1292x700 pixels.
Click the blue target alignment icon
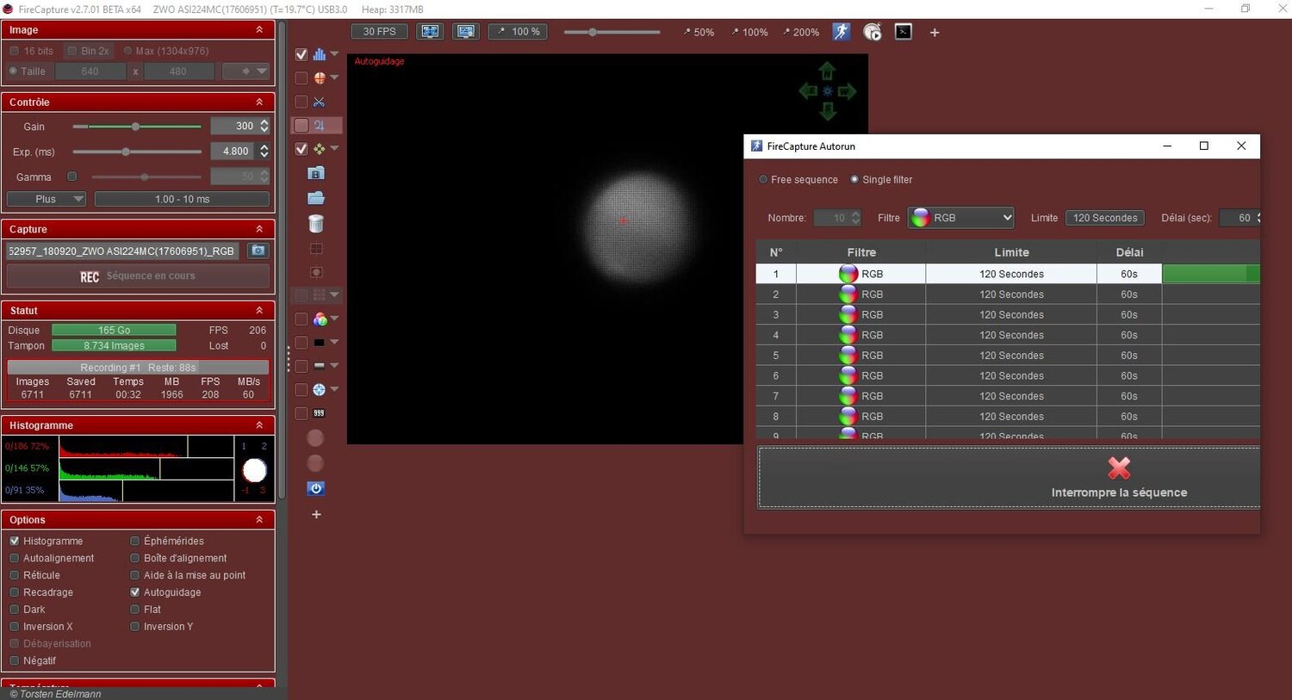[320, 389]
